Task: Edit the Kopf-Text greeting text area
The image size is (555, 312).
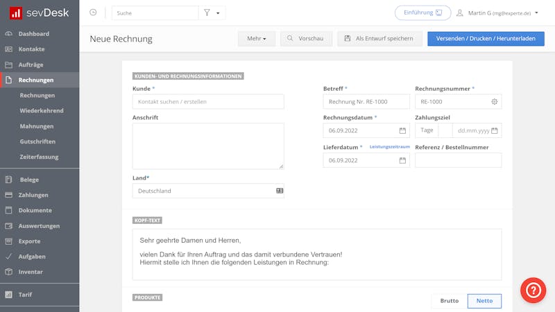Action: pyautogui.click(x=317, y=254)
